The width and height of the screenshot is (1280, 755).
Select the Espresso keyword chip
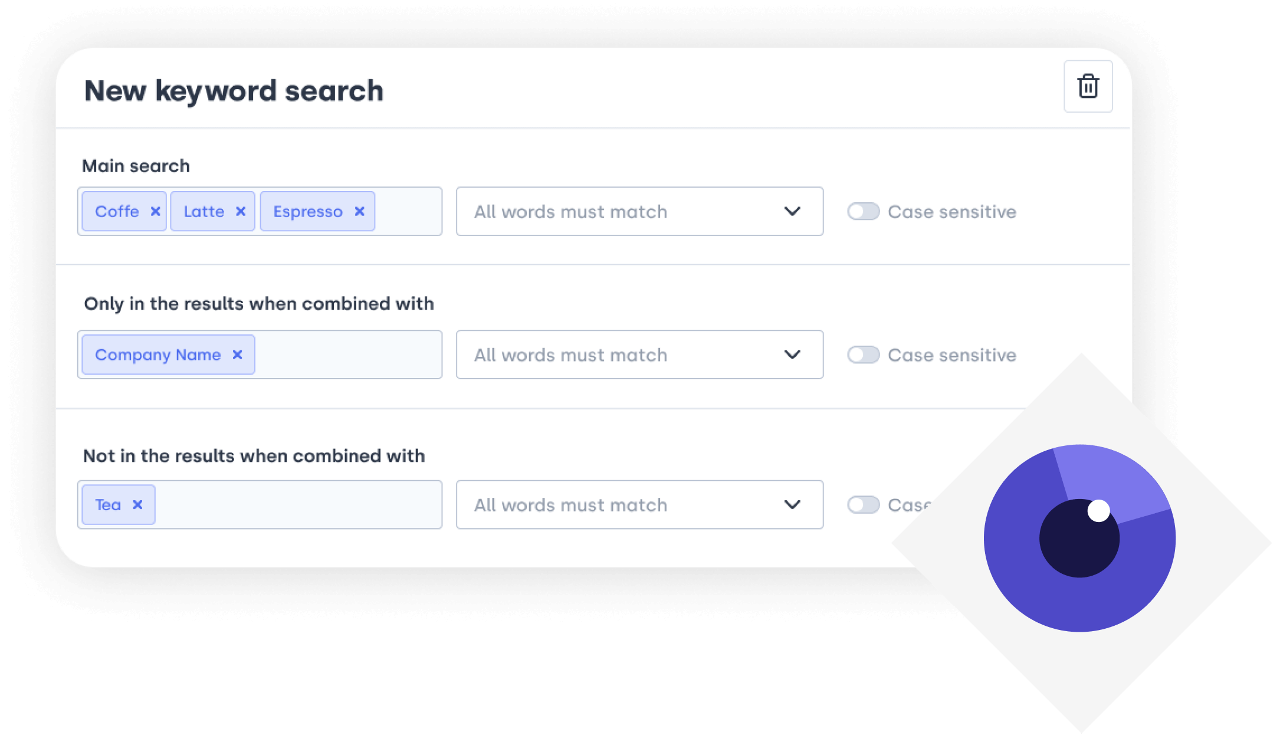click(308, 211)
